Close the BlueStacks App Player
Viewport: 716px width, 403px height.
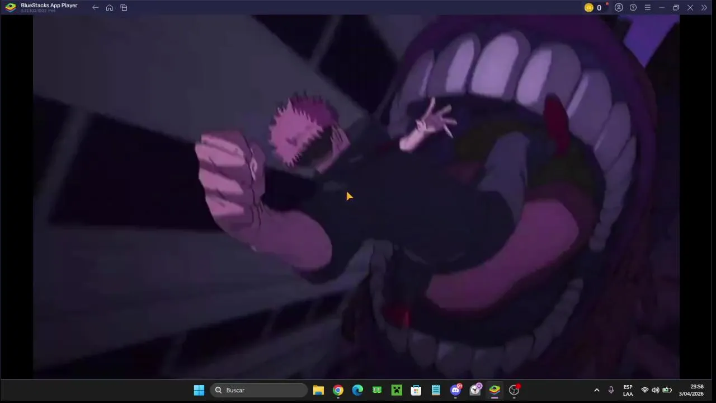click(x=690, y=8)
